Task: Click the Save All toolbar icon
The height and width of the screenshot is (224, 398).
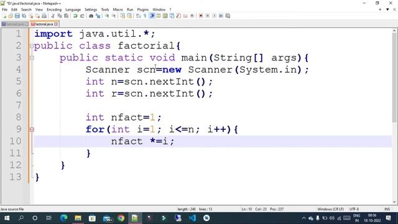Action: pyautogui.click(x=24, y=16)
